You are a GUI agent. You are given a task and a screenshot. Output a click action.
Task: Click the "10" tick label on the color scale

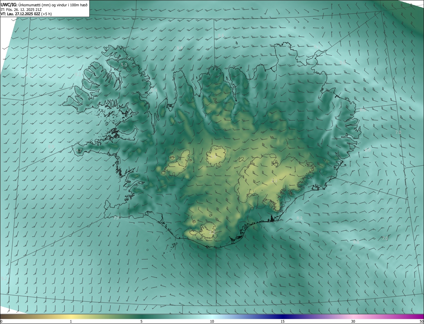tap(212, 321)
